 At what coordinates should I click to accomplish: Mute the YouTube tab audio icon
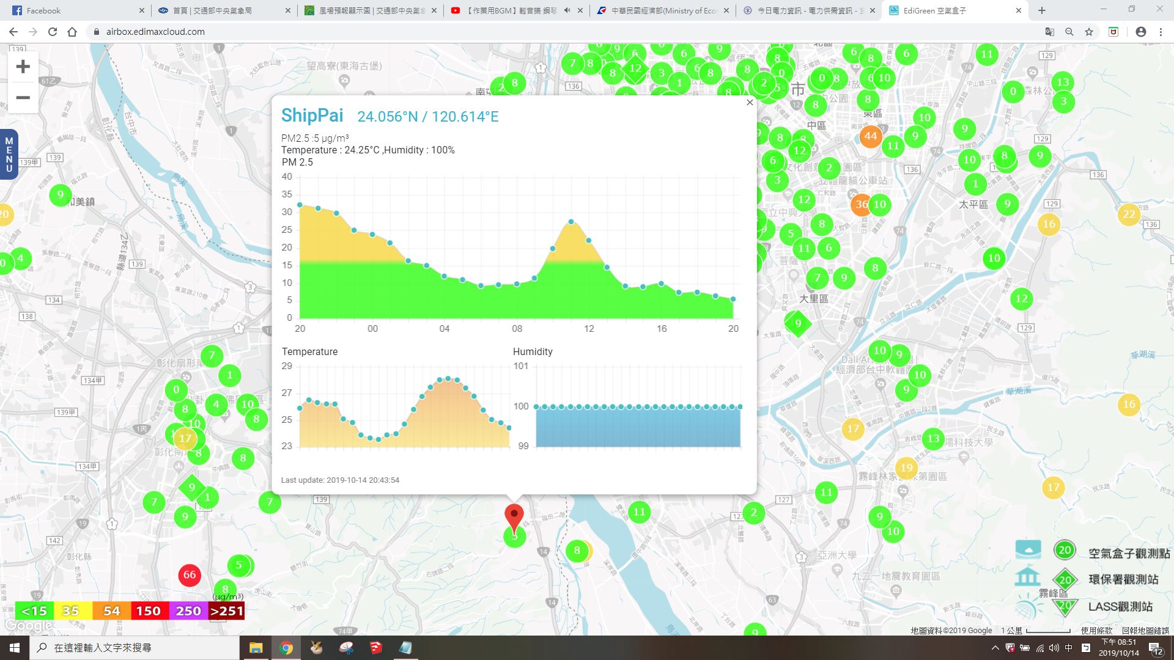pos(567,10)
